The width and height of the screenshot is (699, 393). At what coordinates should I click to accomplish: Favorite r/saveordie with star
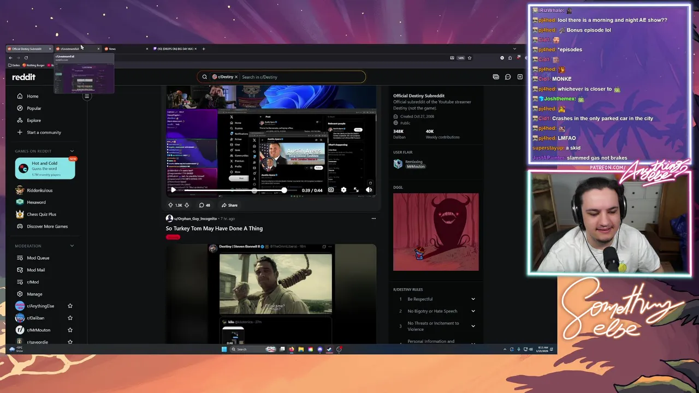[x=70, y=342]
